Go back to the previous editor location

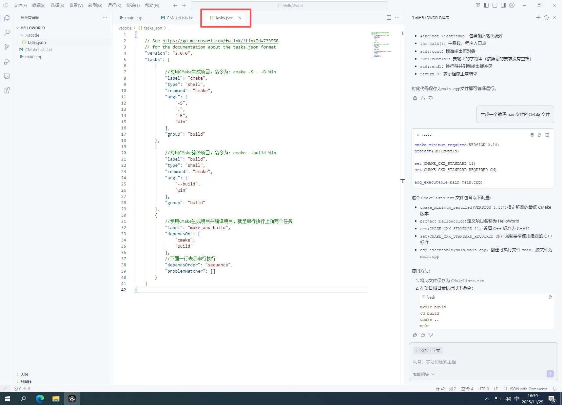[175, 5]
